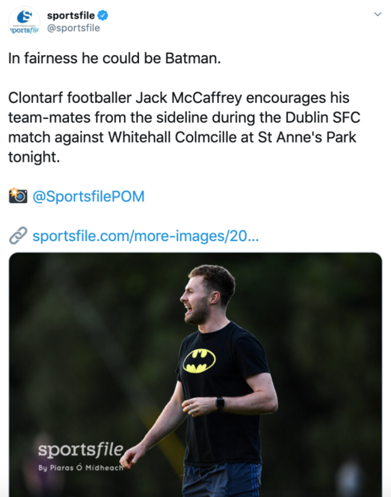This screenshot has height=497, width=391.
Task: Click the @sportsfile handle
Action: (73, 28)
